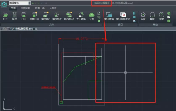
Task: Contact 客服 support headset icon
Action: coord(152,16)
